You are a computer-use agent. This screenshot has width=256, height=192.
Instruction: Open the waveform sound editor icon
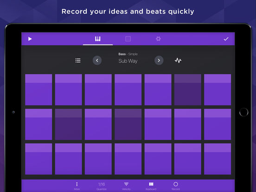[178, 60]
